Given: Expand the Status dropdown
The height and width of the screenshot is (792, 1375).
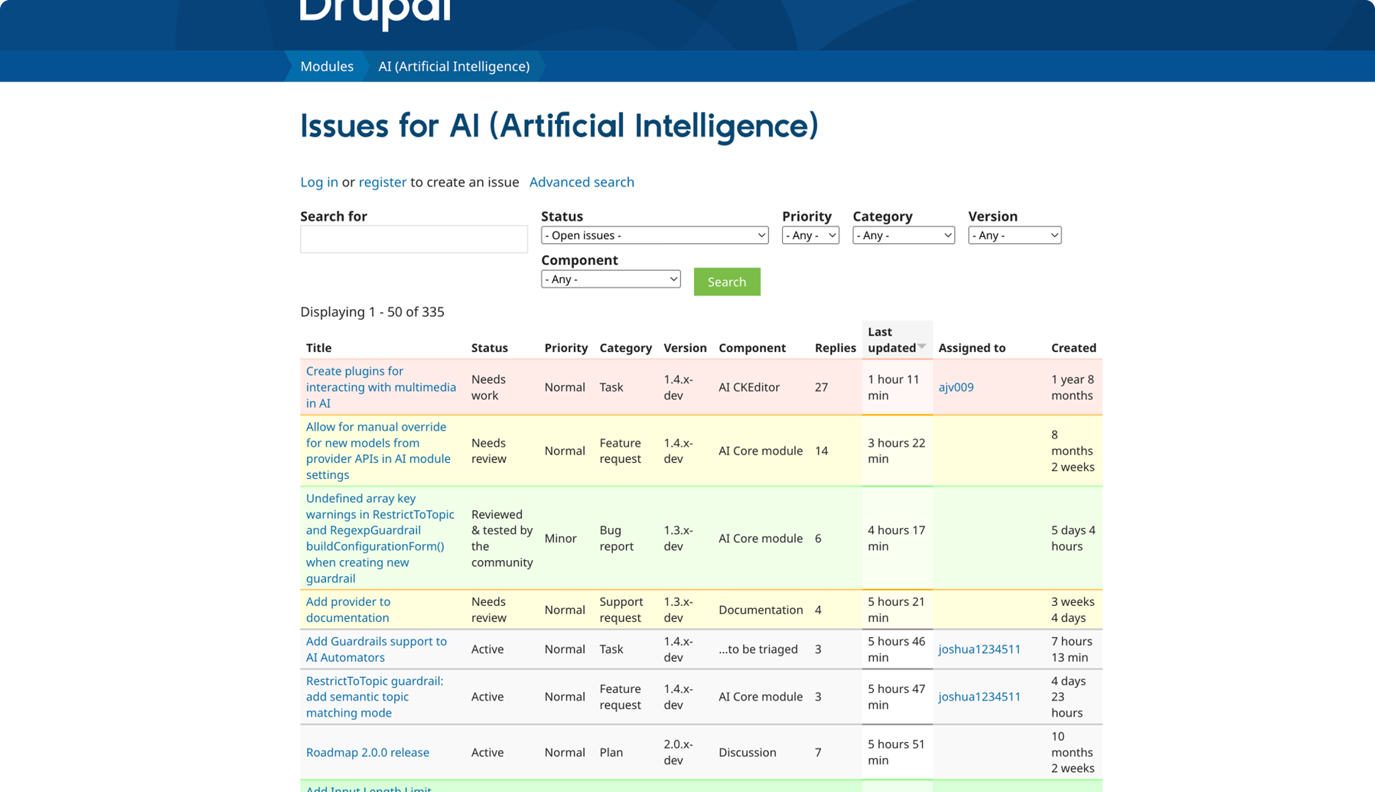Looking at the screenshot, I should 654,235.
